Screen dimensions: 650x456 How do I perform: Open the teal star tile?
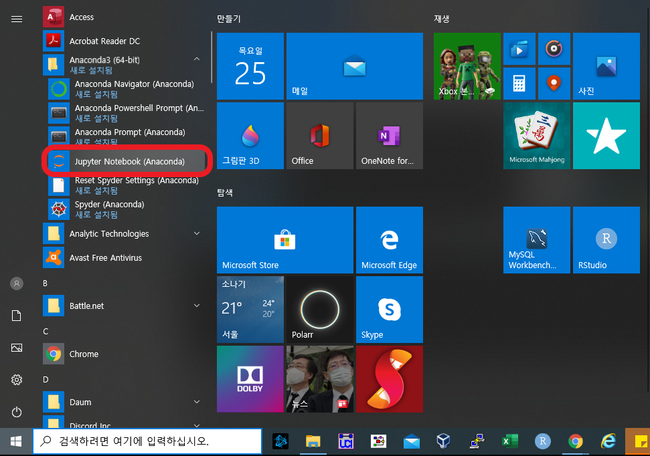606,136
